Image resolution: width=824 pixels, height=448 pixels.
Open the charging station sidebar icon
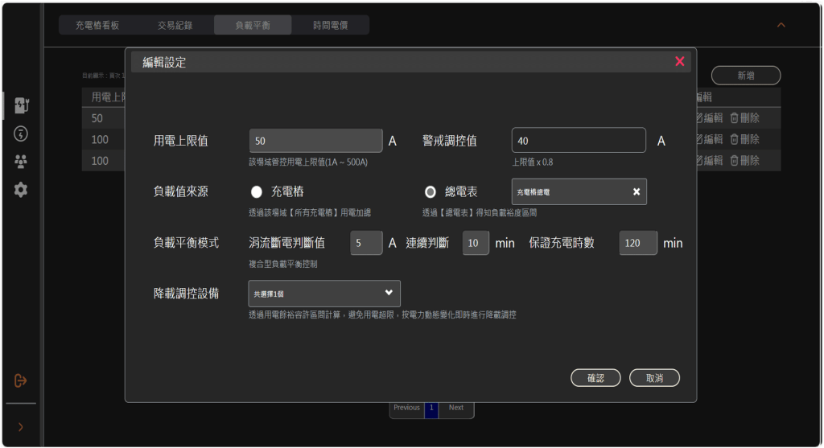pyautogui.click(x=21, y=105)
